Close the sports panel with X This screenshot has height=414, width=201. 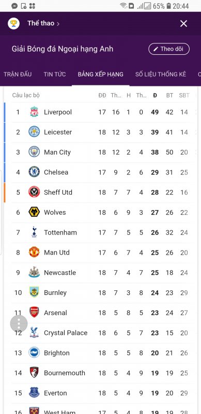(x=183, y=23)
